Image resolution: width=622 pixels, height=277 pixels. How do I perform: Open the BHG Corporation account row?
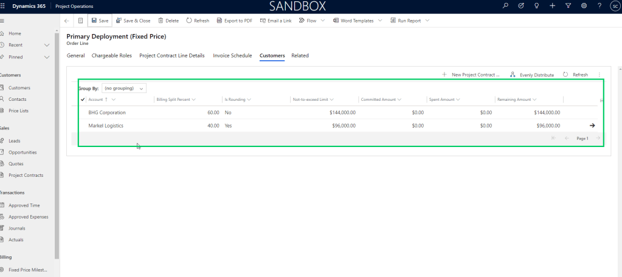coord(107,112)
